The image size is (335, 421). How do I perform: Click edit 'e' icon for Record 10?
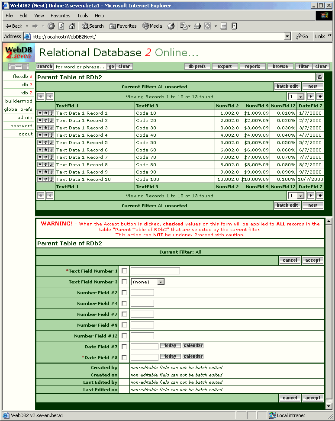46,179
